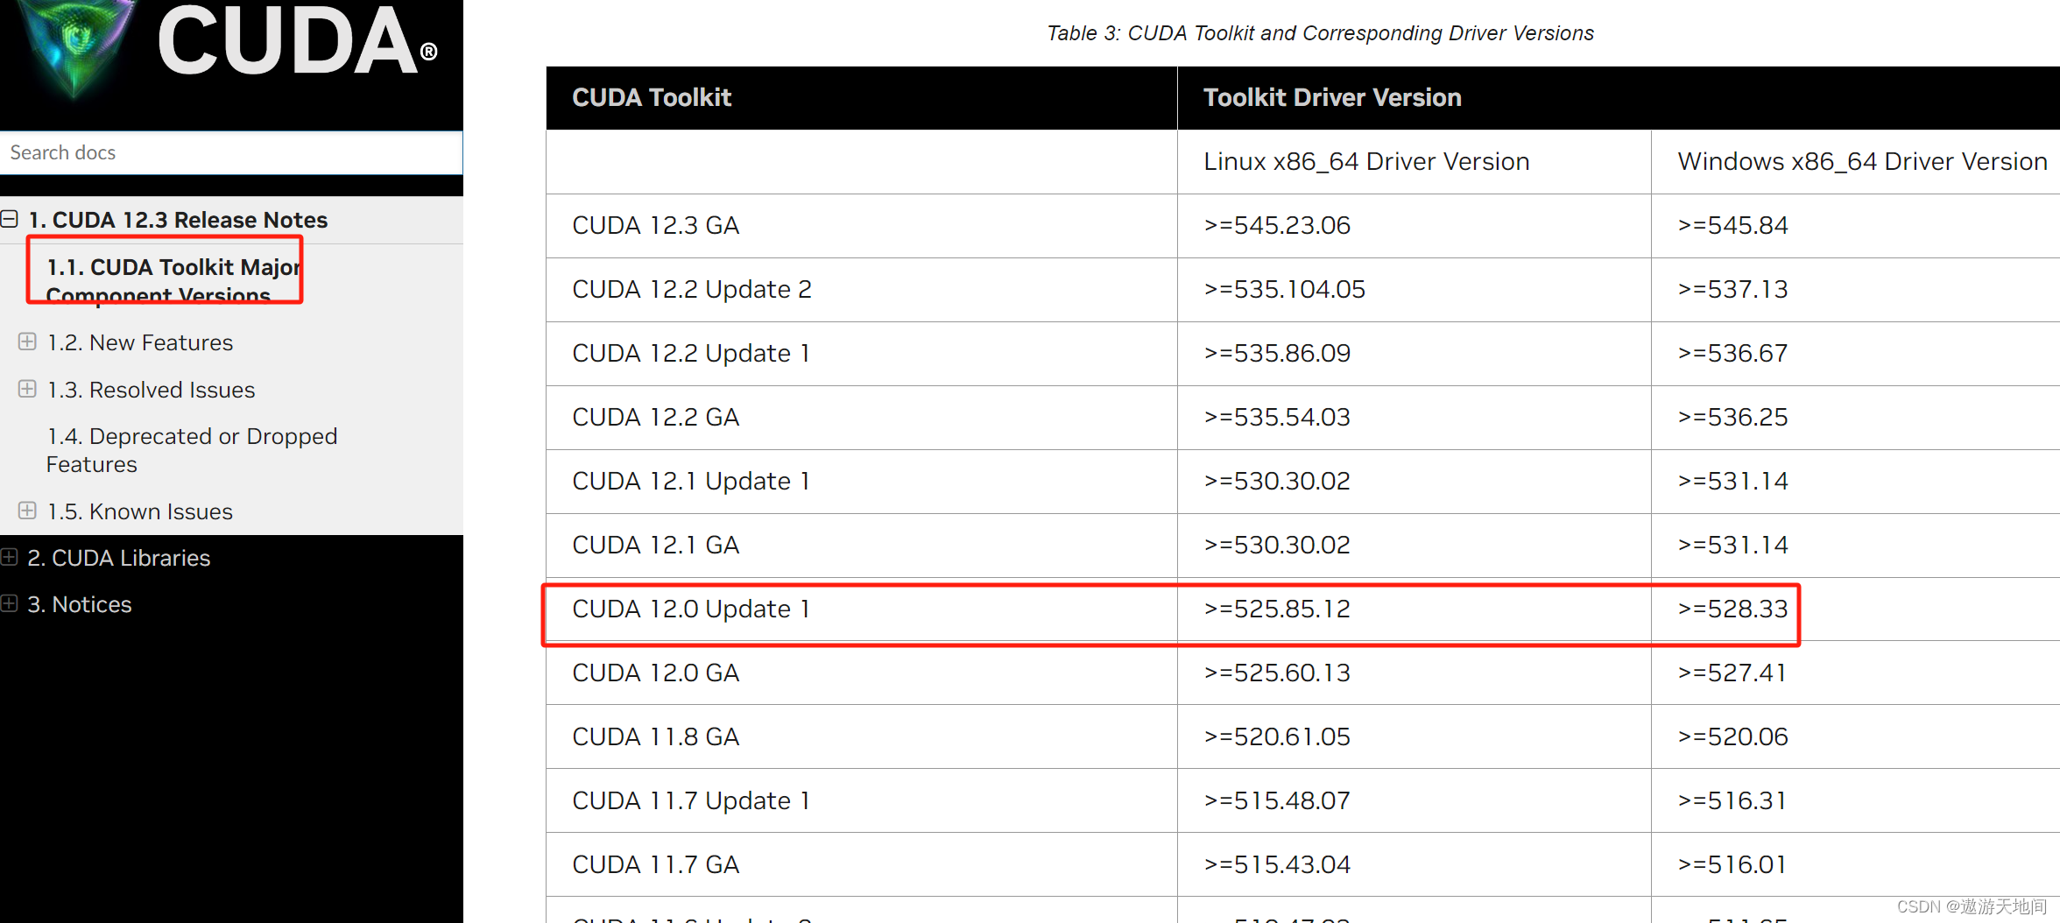The height and width of the screenshot is (923, 2060).
Task: Click the Toolkit Driver Version column header
Action: (x=1619, y=97)
